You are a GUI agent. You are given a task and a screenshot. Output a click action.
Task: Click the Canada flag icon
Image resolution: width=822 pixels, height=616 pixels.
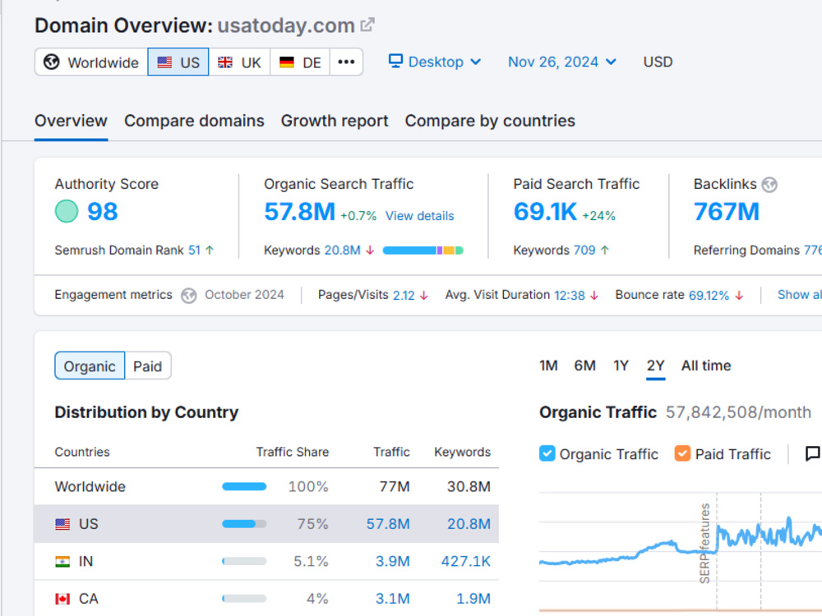click(x=62, y=599)
